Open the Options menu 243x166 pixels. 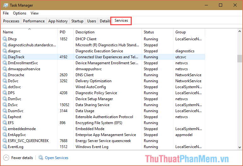20,13
